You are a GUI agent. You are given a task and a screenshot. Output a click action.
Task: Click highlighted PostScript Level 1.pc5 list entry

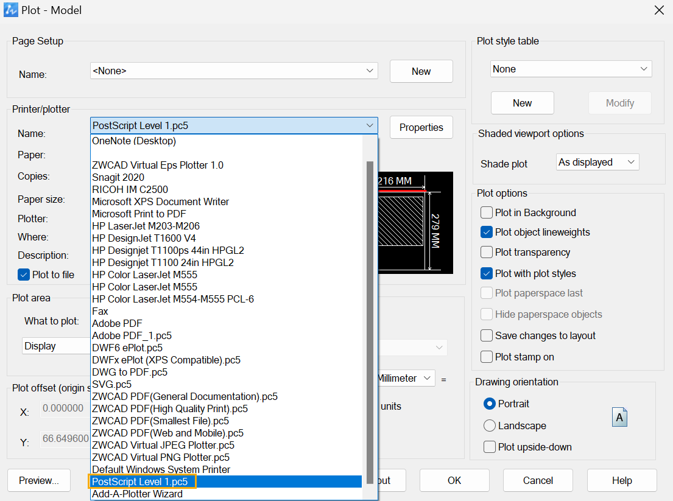coord(227,482)
